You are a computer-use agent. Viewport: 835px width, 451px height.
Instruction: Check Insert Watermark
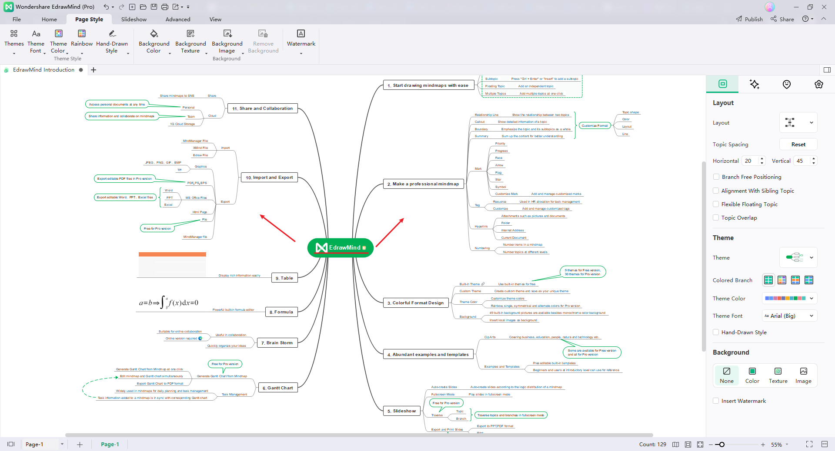716,401
